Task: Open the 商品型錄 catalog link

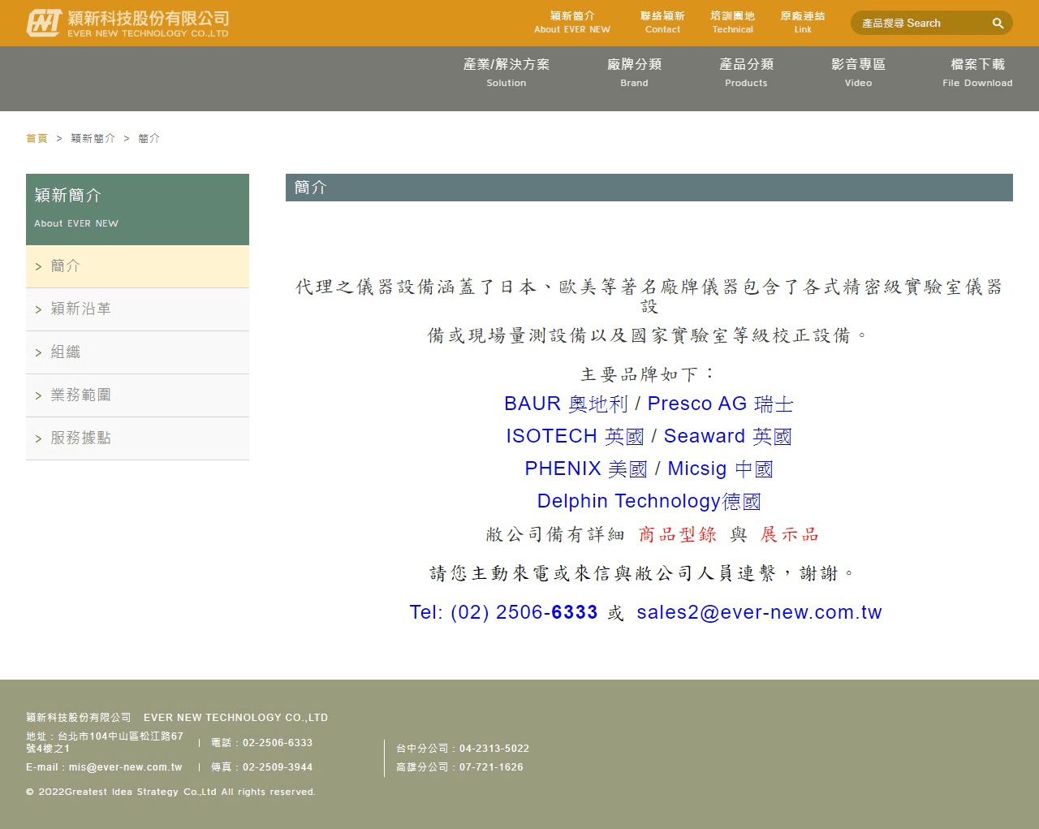Action: [678, 534]
